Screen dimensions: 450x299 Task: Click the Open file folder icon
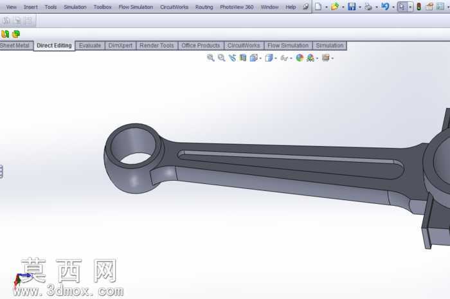point(334,6)
